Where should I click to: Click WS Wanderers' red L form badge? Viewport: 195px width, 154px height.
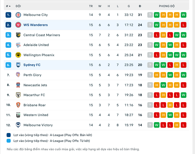tap(183, 25)
